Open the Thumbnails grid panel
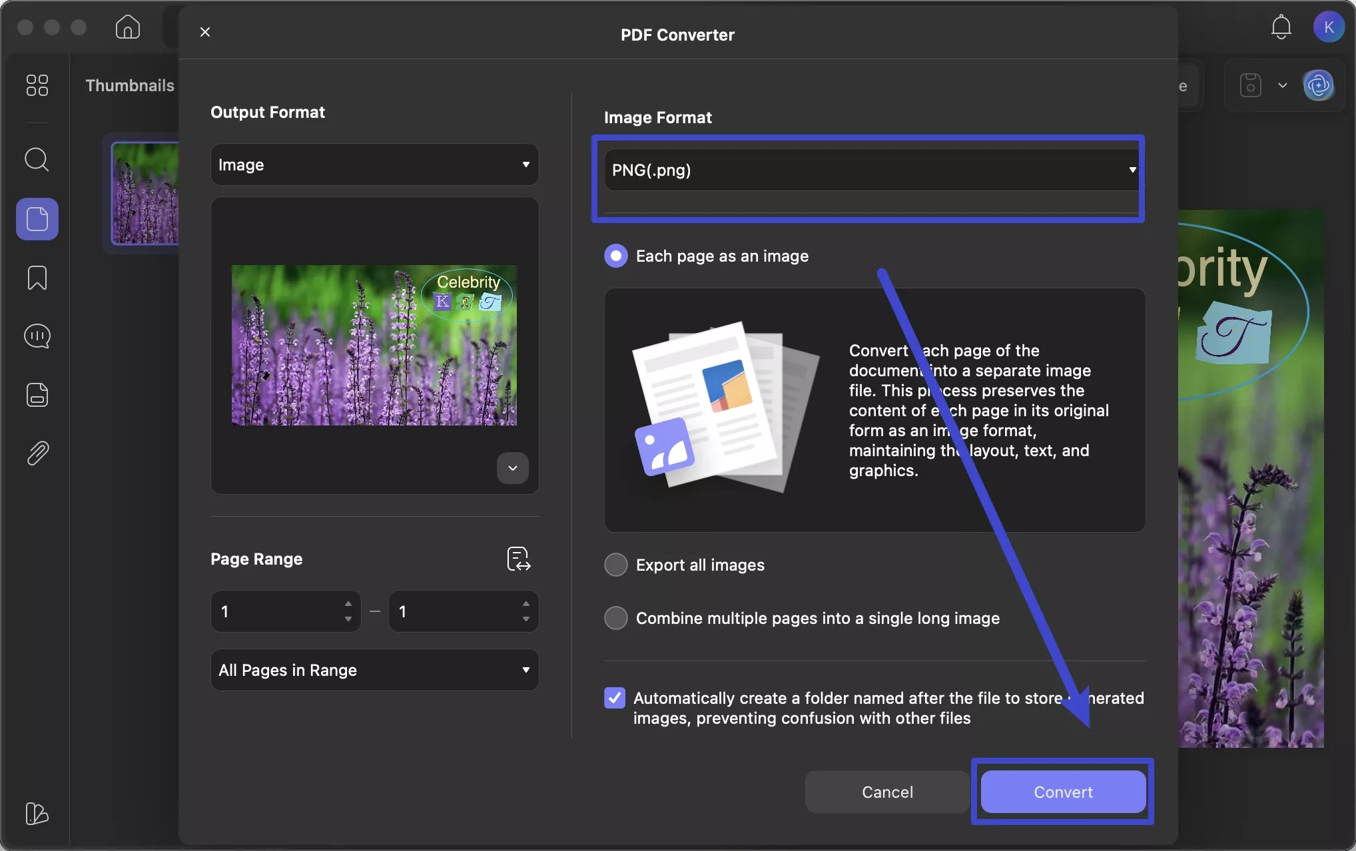Viewport: 1356px width, 851px height. pos(37,85)
